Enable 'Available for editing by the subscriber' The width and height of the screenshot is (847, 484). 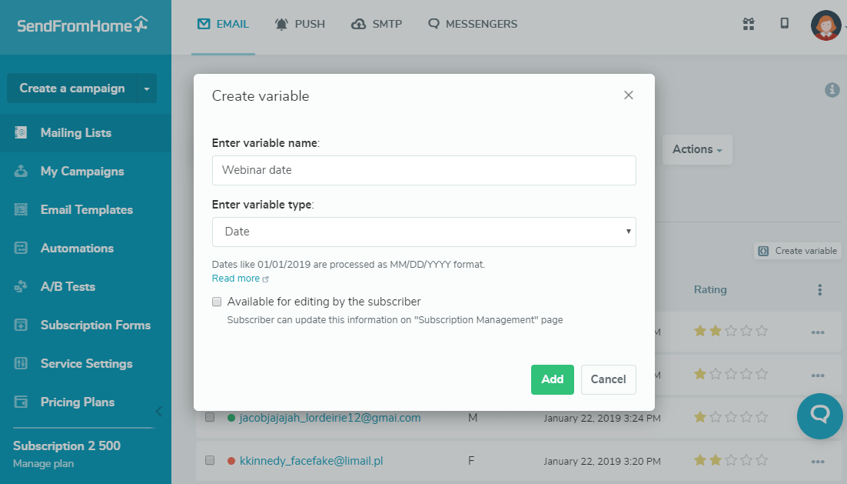tap(217, 301)
